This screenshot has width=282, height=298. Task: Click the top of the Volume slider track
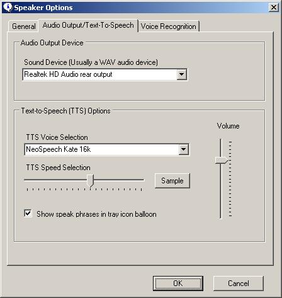point(220,140)
